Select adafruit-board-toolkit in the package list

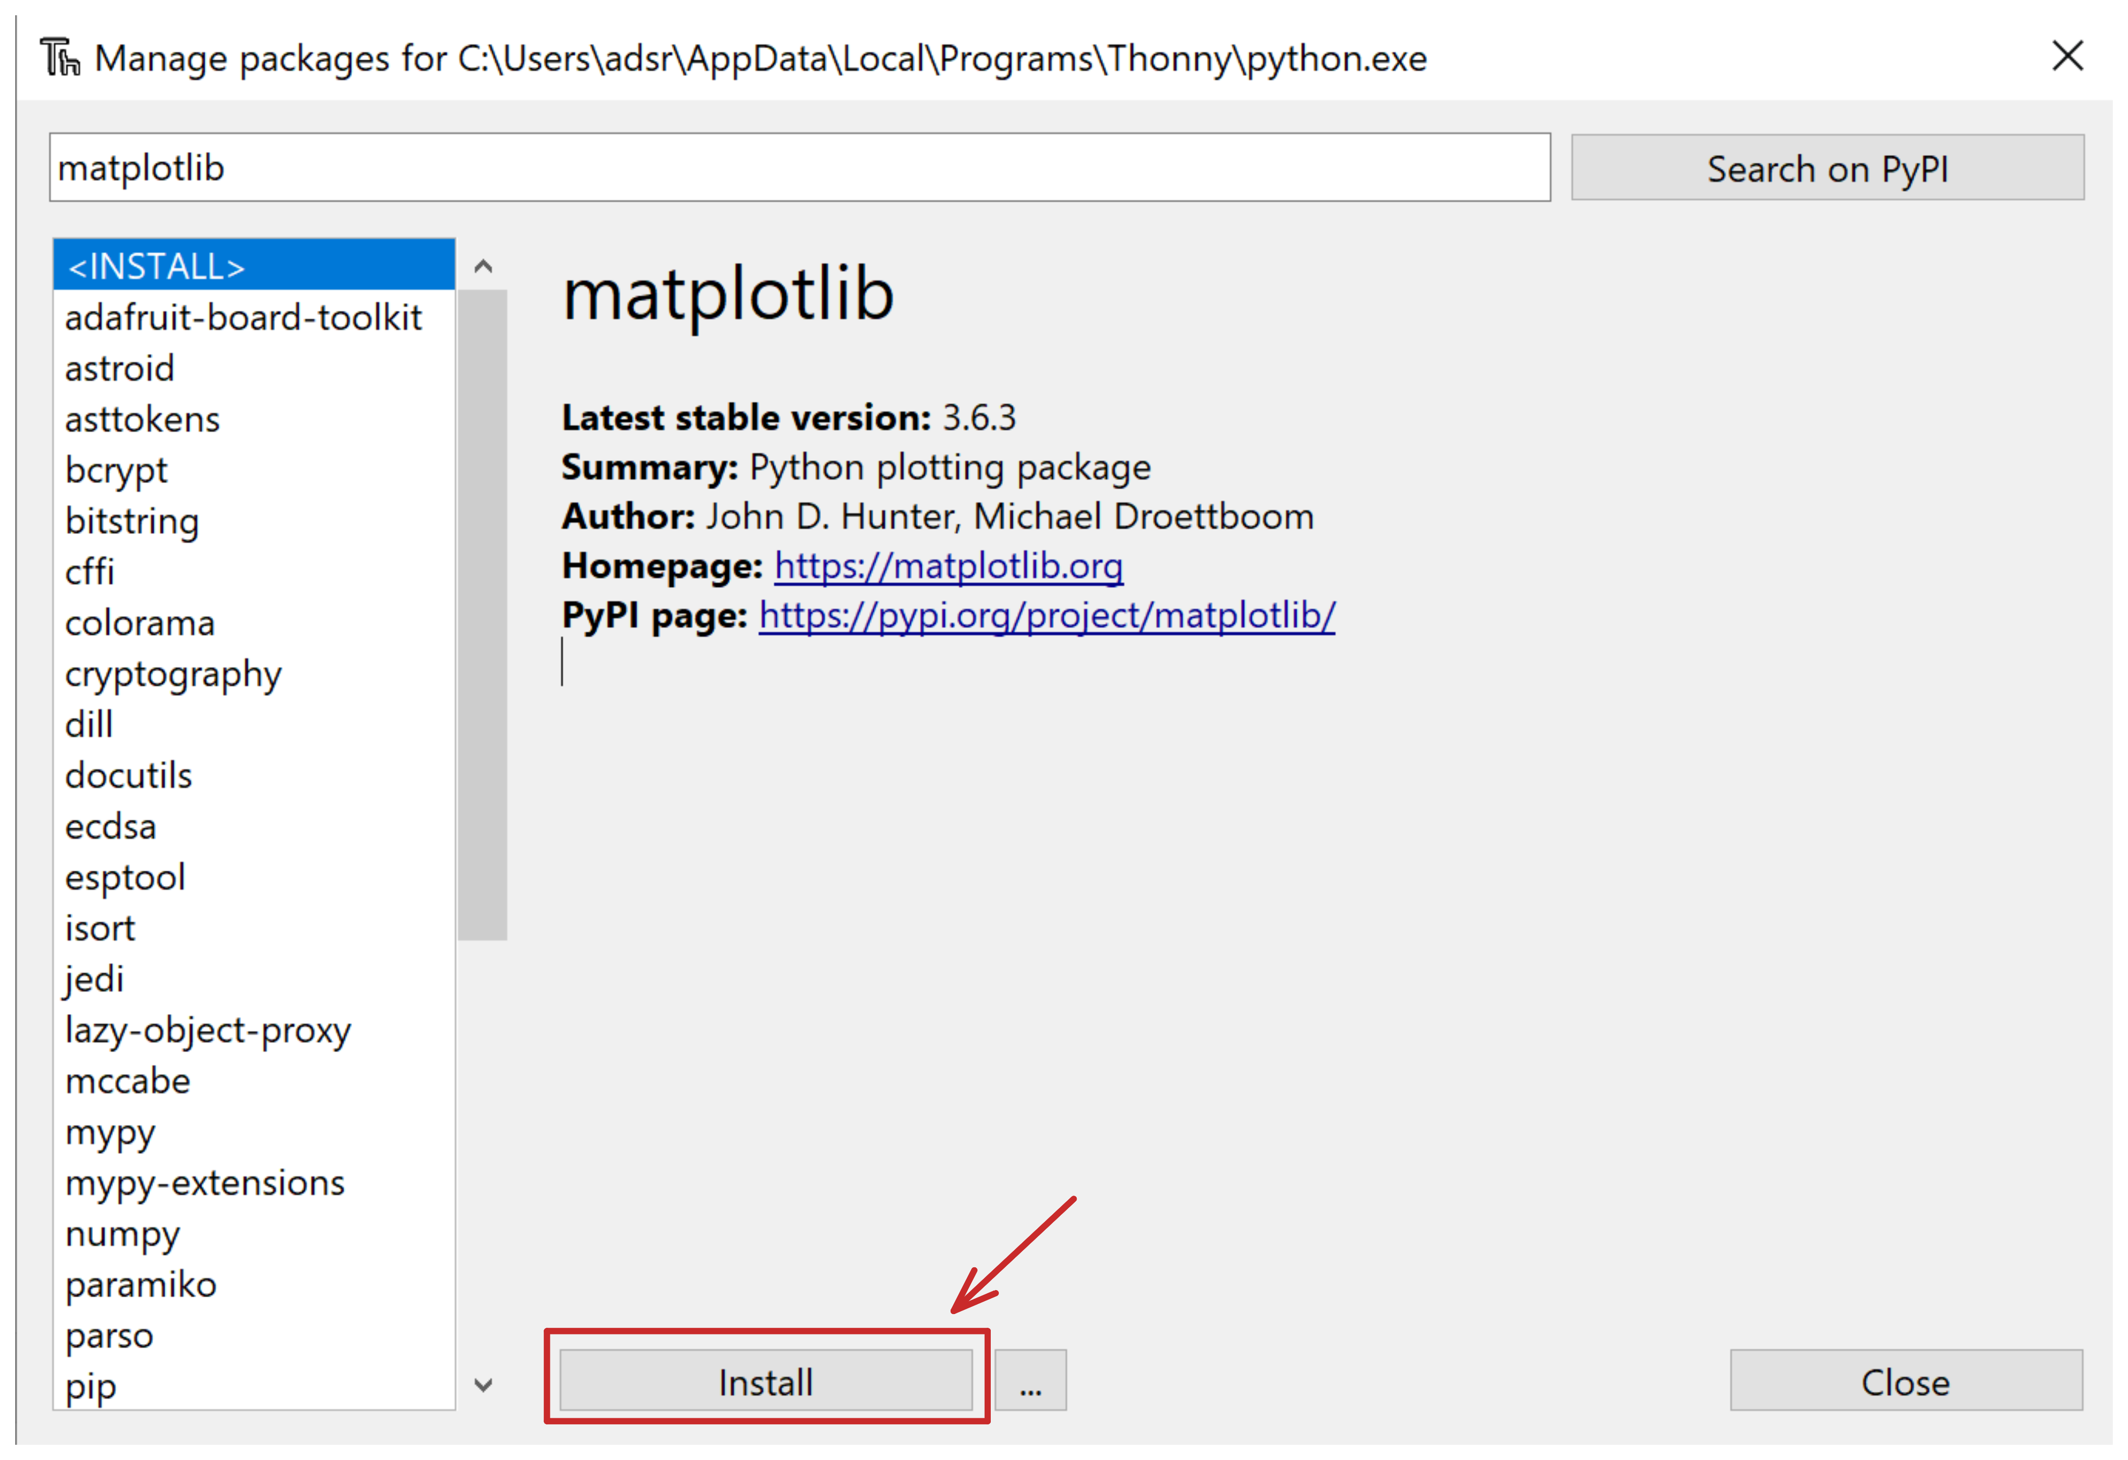[x=254, y=317]
